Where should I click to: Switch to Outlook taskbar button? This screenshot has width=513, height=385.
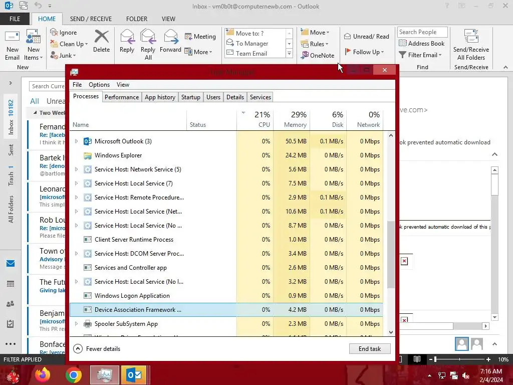(134, 375)
